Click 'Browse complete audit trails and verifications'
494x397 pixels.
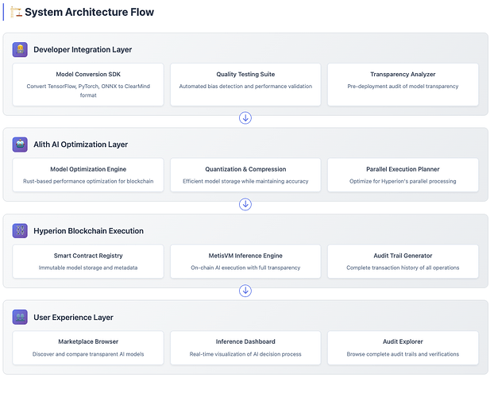403,354
